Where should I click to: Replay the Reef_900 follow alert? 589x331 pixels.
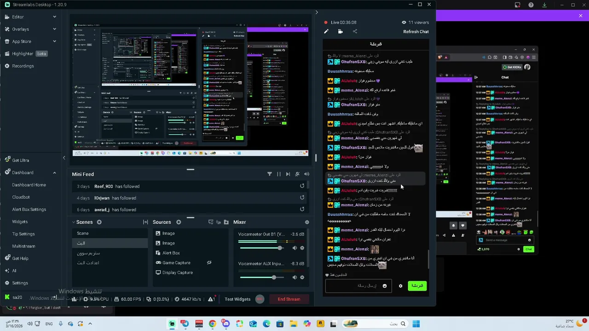(x=302, y=186)
